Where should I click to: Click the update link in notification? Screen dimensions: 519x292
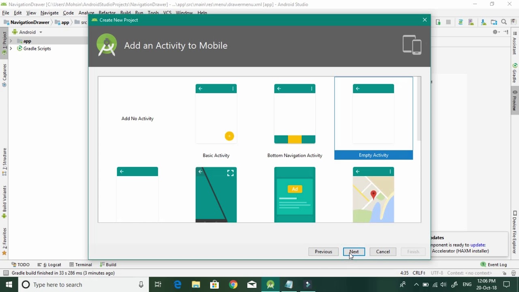click(x=478, y=245)
